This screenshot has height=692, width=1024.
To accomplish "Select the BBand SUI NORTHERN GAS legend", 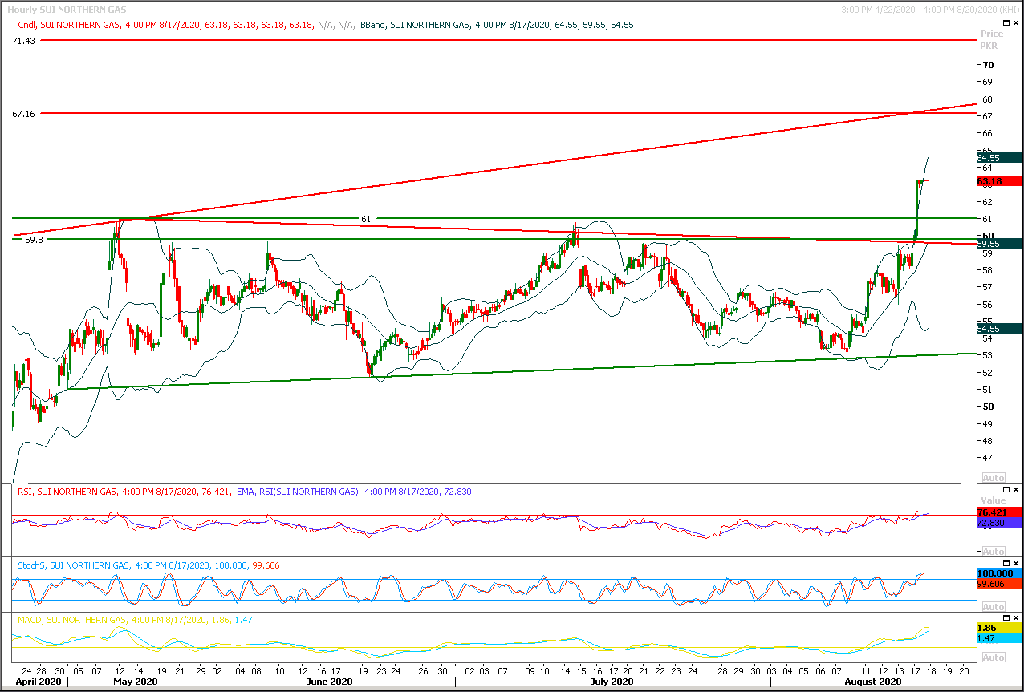I will pyautogui.click(x=498, y=25).
